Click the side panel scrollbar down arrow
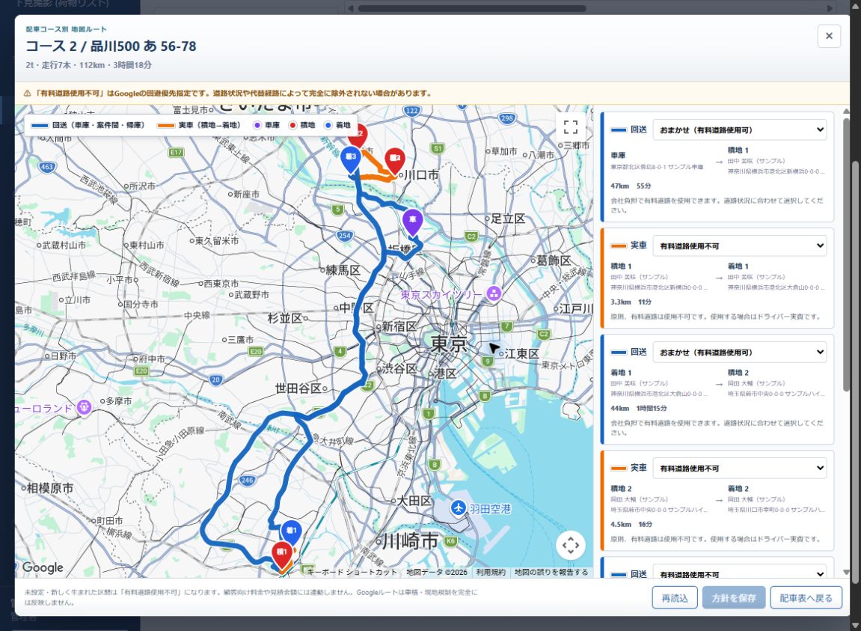 (847, 573)
